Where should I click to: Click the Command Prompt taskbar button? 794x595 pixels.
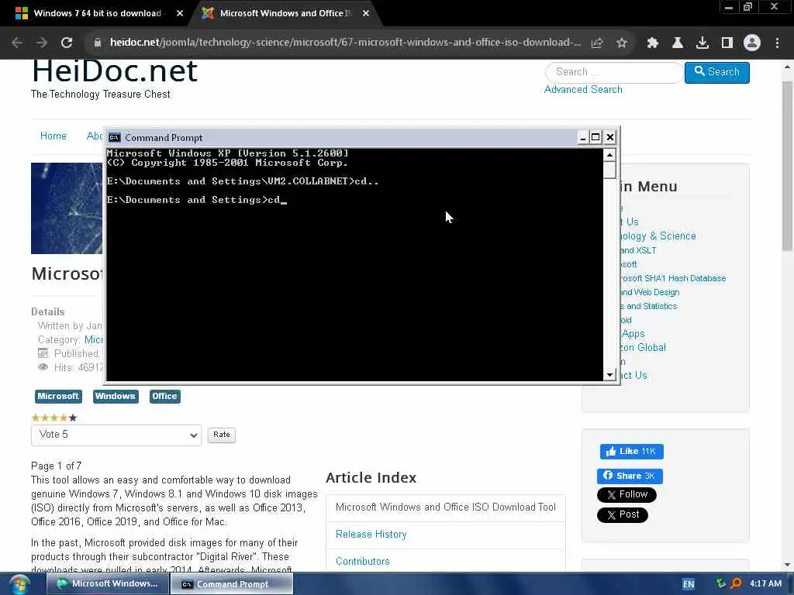tap(232, 584)
